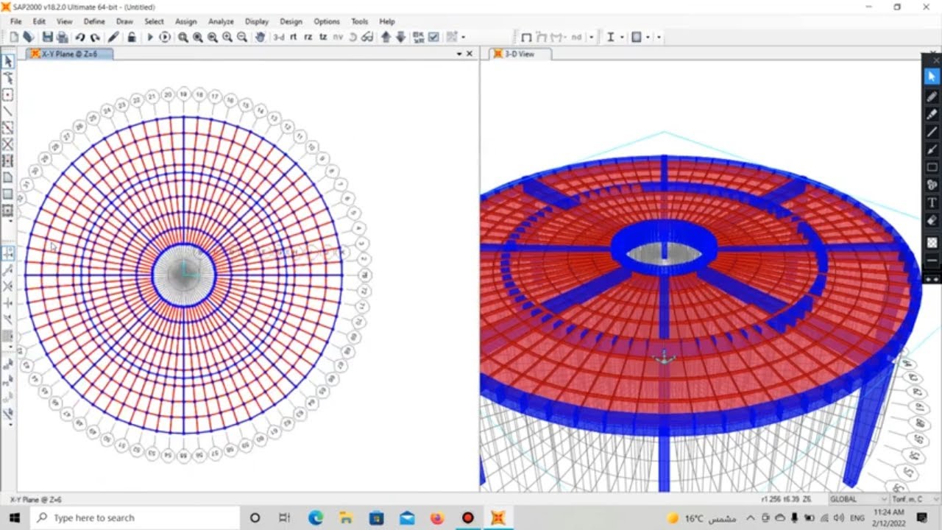The image size is (942, 530).
Task: Select the line tool in annotation bar
Action: pyautogui.click(x=932, y=132)
